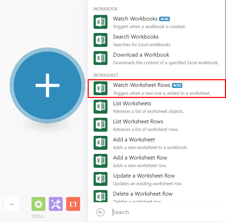Click the ACID badge on Watch Worksheet Rows
The image size is (226, 222).
pyautogui.click(x=177, y=85)
